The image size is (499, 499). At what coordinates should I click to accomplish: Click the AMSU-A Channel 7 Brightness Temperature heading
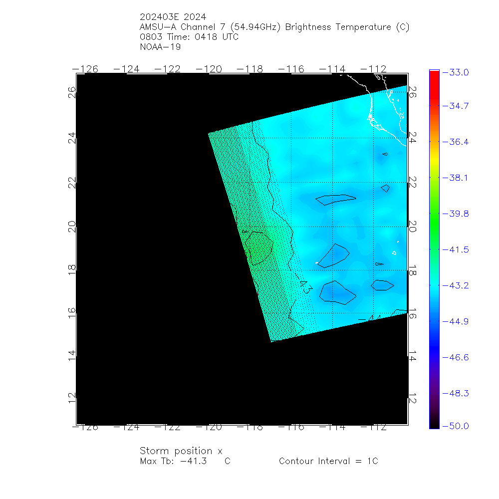coord(274,27)
